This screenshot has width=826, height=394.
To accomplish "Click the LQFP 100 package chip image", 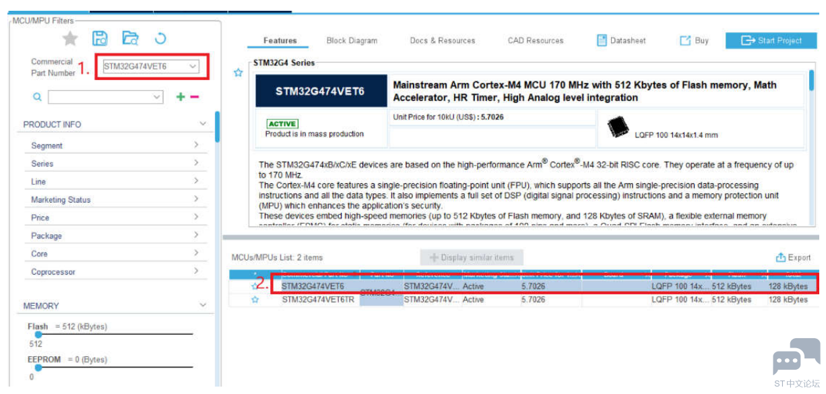I will 618,128.
